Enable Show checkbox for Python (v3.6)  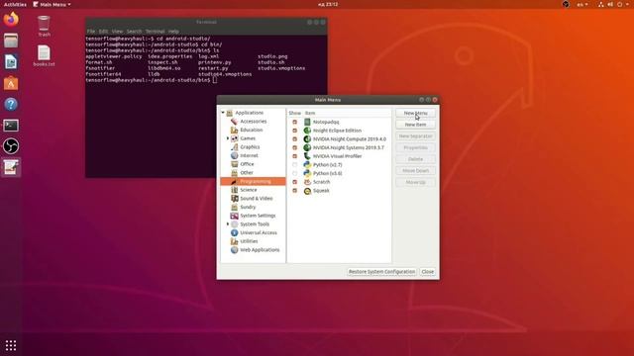(295, 173)
